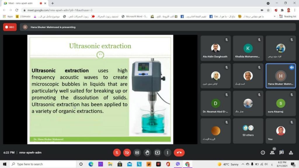This screenshot has width=299, height=168.
Task: Click the red REC recording indicator
Action: pos(10,27)
